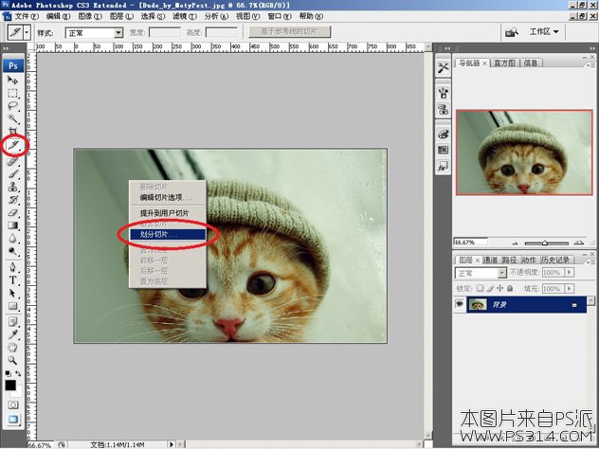The width and height of the screenshot is (599, 449).
Task: Switch to the 直方图 histogram tab
Action: (x=504, y=63)
